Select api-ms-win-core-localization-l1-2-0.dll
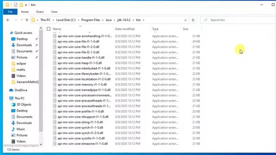 [x=84, y=79]
